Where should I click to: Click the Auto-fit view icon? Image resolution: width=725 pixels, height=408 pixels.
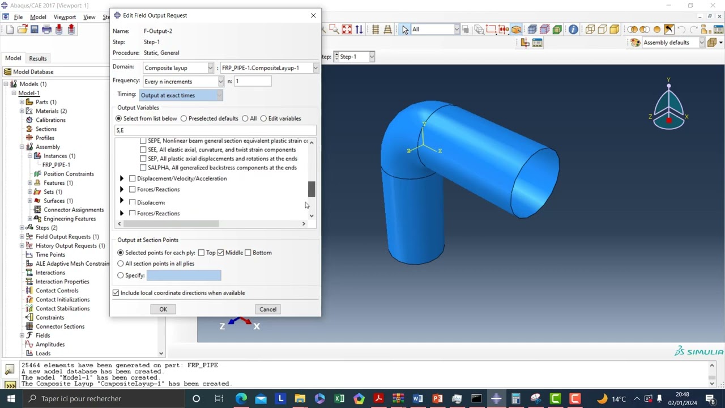tap(347, 29)
